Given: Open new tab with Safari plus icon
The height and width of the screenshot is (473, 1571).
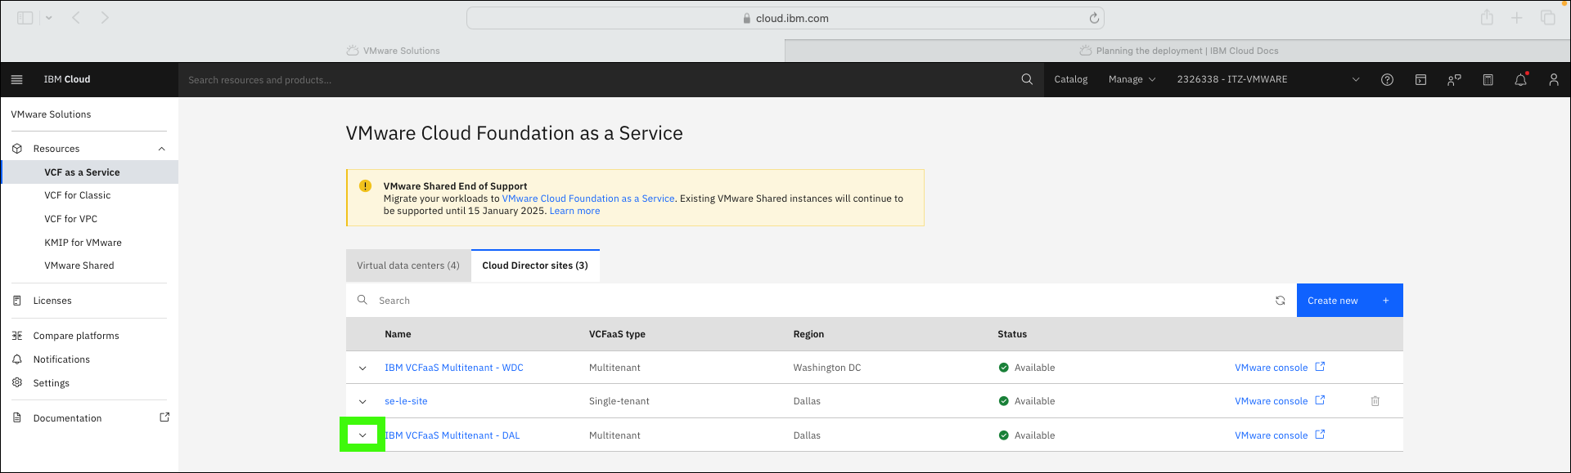Looking at the screenshot, I should coord(1517,18).
